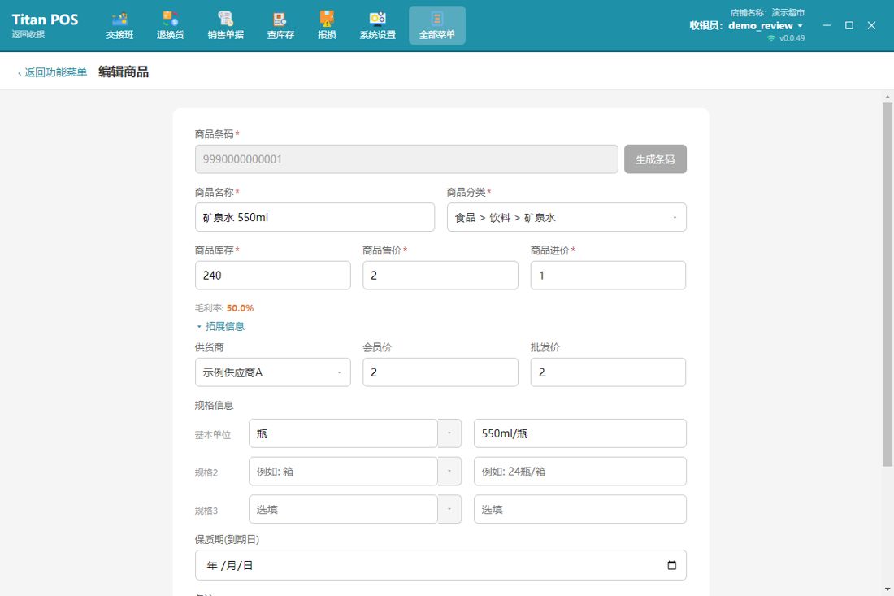This screenshot has height=596, width=894.
Task: Open the 规格2 unit dropdown arrow
Action: pos(449,471)
